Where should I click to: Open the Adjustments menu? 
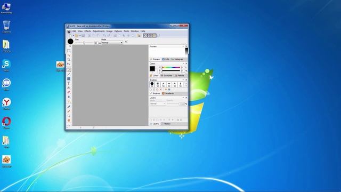[99, 31]
